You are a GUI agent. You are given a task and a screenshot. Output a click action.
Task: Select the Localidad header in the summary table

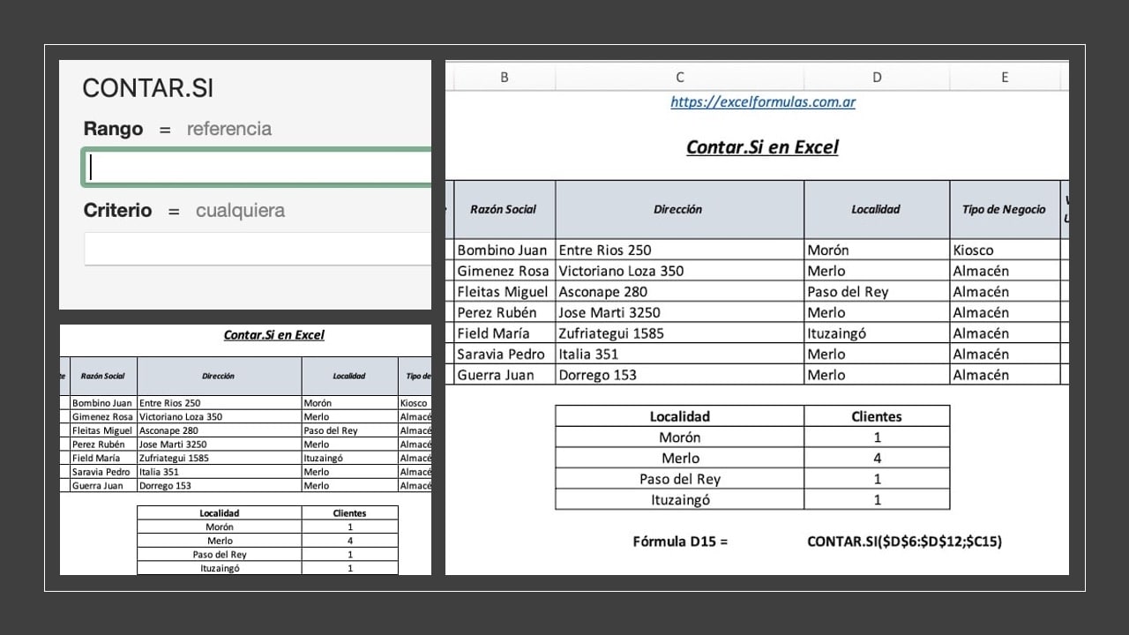[679, 415]
